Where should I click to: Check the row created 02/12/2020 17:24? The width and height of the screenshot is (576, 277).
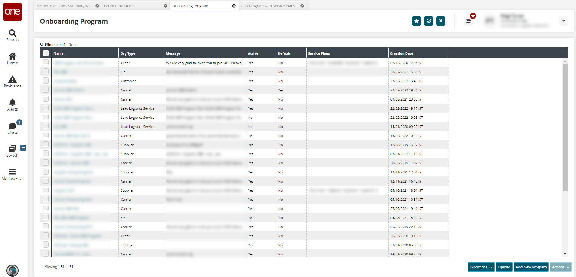click(x=46, y=62)
